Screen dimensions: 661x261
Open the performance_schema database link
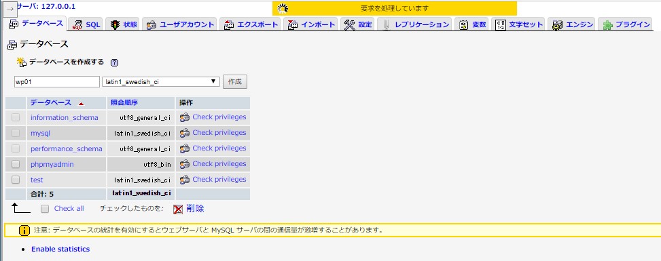coord(66,148)
